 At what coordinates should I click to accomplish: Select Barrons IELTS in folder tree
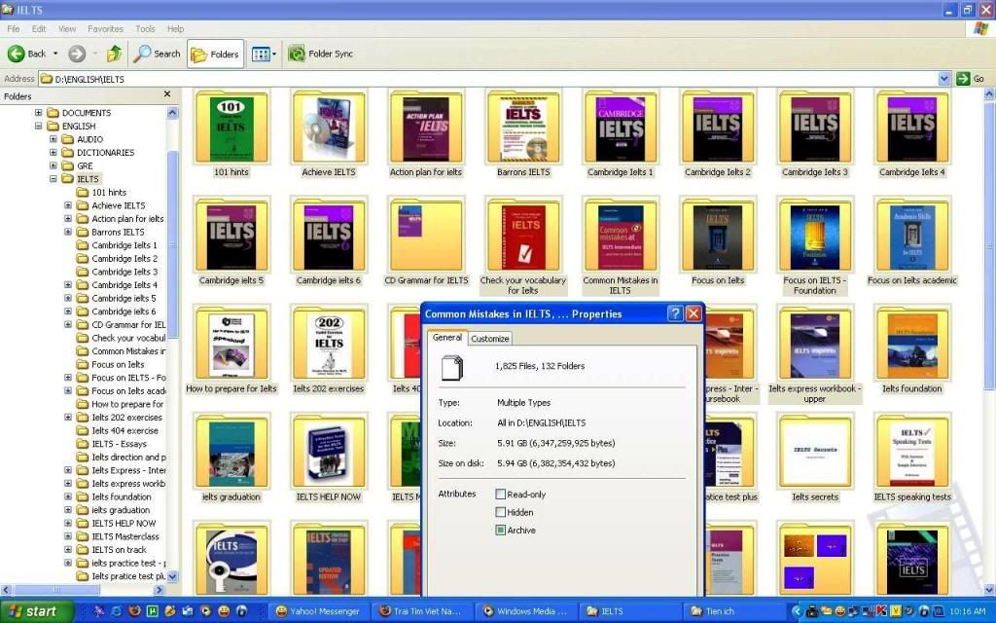tap(118, 232)
